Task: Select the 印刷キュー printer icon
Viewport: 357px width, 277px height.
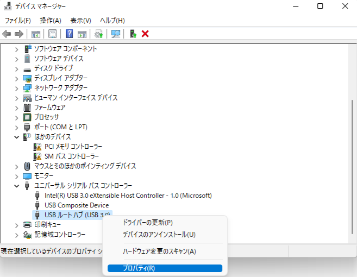Action: (x=27, y=225)
